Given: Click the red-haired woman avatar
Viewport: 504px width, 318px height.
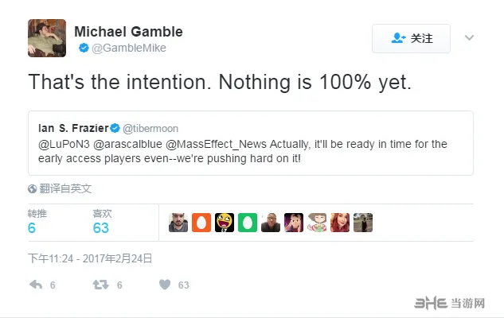Looking at the screenshot, I should (340, 223).
